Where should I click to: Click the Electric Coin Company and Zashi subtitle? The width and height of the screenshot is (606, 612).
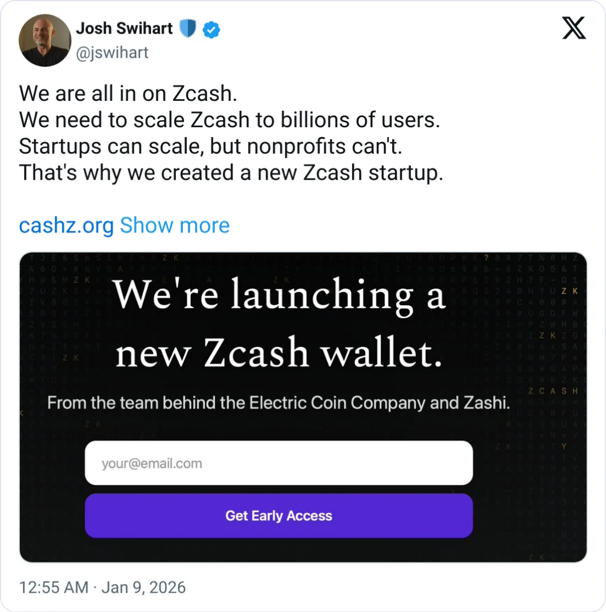(x=279, y=403)
